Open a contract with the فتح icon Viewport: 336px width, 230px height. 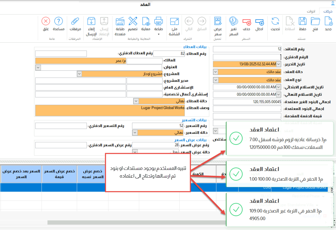pyautogui.click(x=315, y=21)
